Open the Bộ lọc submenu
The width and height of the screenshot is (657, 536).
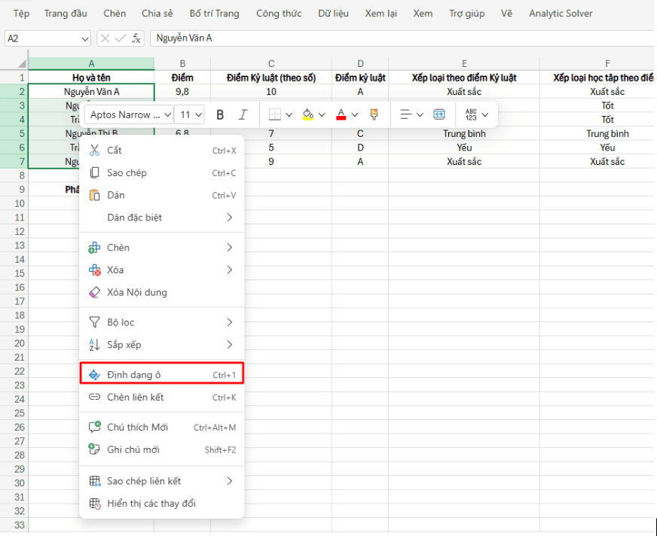click(162, 322)
